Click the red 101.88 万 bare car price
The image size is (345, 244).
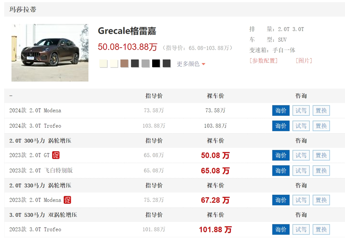215,230
